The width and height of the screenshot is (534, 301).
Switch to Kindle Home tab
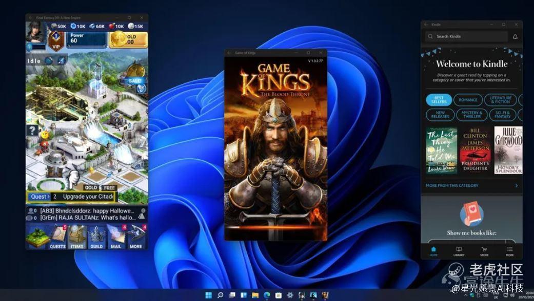pos(433,251)
